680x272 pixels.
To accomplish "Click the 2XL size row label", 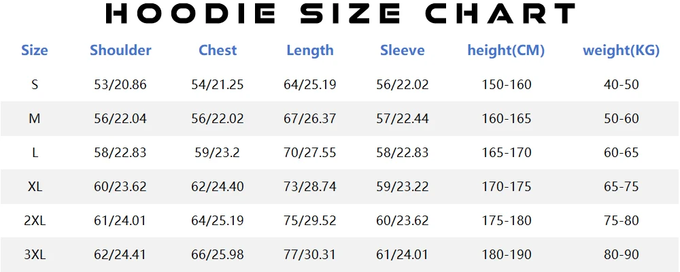I will (35, 221).
